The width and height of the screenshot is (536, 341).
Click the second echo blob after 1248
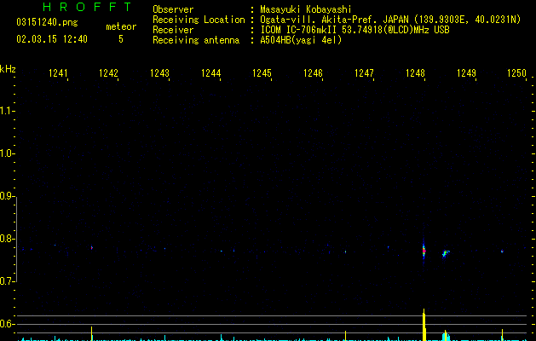(x=446, y=253)
